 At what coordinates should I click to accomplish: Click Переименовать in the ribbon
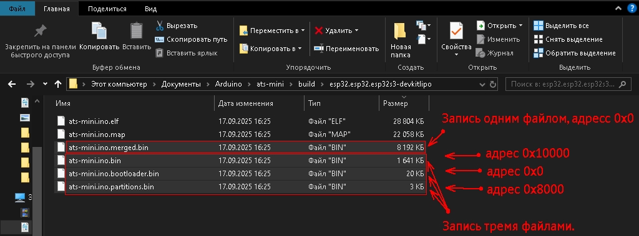click(x=347, y=49)
